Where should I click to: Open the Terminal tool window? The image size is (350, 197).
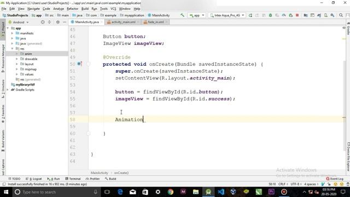point(73,179)
